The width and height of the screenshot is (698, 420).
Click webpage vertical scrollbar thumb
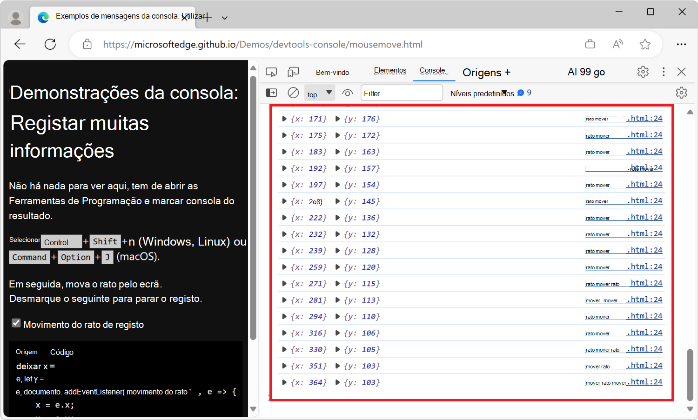pos(253,207)
